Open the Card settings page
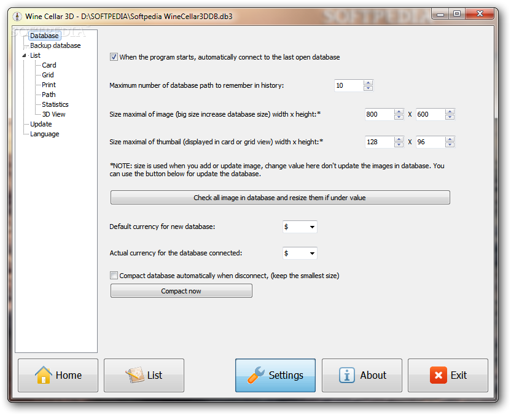The width and height of the screenshot is (511, 415). (x=49, y=65)
